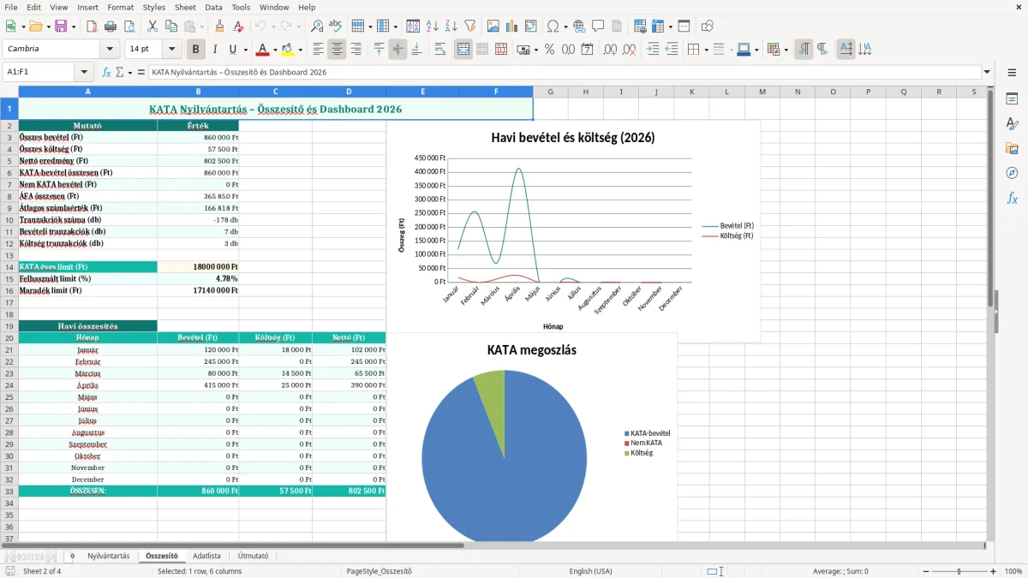Open the Function Wizard fx

[107, 73]
